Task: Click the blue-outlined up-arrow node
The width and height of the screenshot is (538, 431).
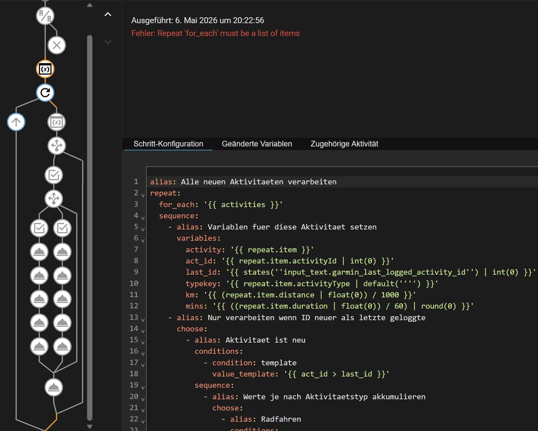Action: (x=16, y=122)
